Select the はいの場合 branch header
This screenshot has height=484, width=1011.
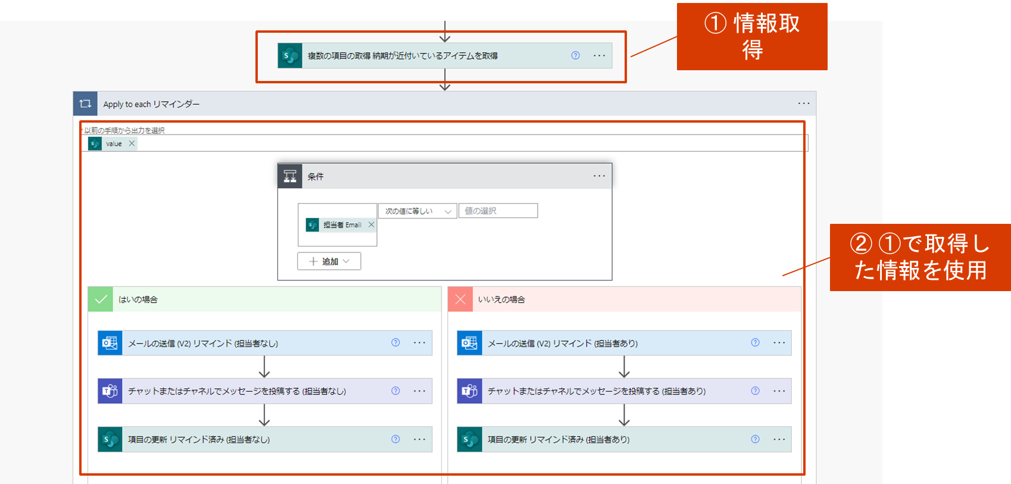(x=264, y=299)
